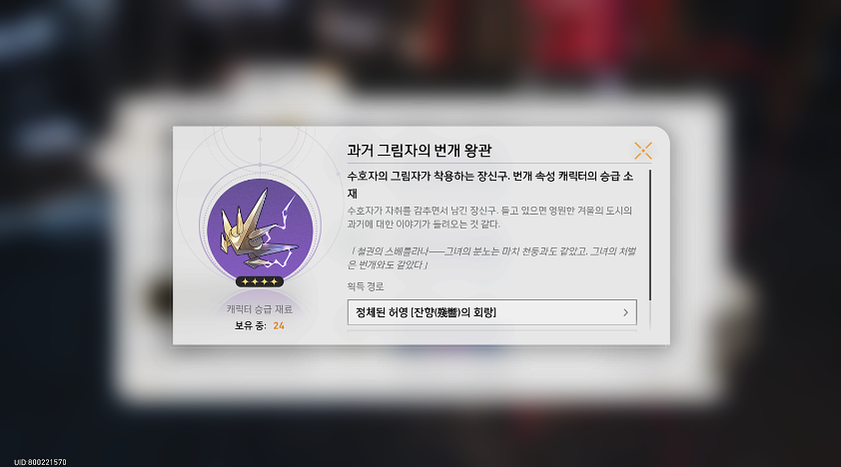The image size is (841, 467).
Task: Select the title 과거 그림자의 번개 왕관
Action: pyautogui.click(x=419, y=150)
